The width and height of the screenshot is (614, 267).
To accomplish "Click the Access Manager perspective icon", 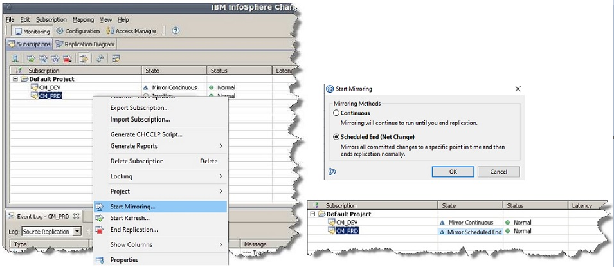I will point(110,31).
